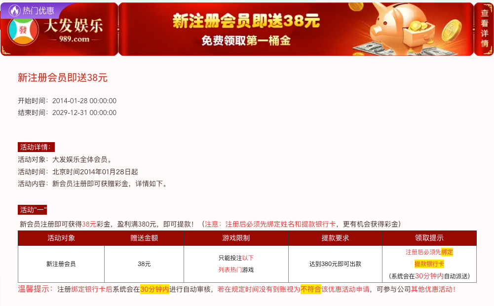
Task: Click the banner headline 新注册会员即送38元
Action: 246,21
